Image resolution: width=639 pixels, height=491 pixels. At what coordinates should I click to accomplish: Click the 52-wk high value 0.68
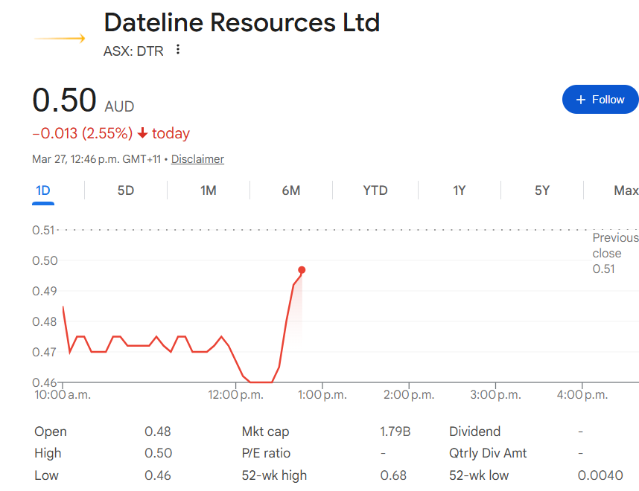pyautogui.click(x=393, y=475)
